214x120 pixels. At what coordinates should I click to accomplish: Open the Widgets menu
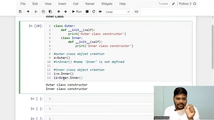pyautogui.click(x=107, y=4)
